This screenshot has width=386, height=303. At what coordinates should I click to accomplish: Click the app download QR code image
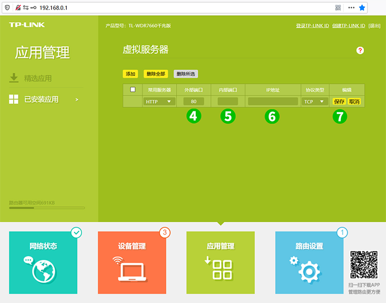coord(364,265)
